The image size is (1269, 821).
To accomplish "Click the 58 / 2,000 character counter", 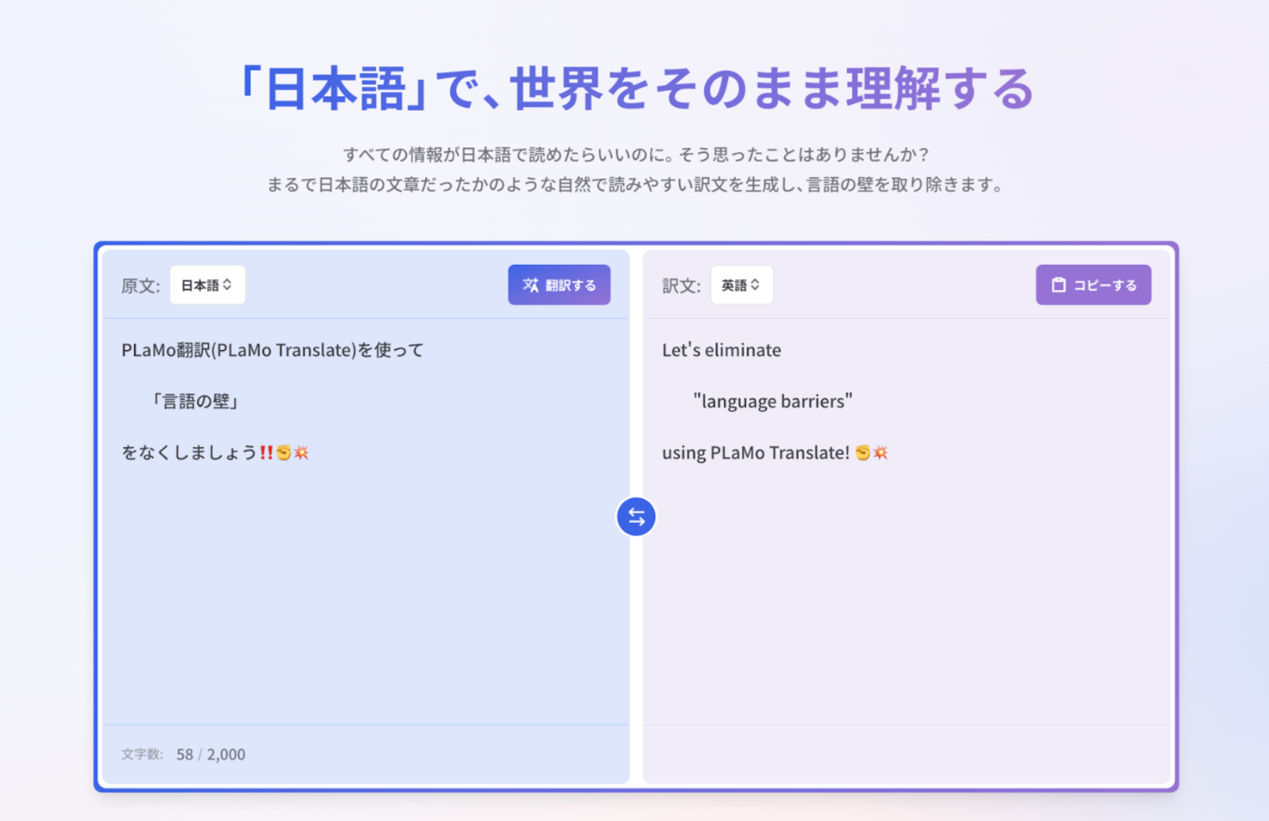I will [x=210, y=753].
